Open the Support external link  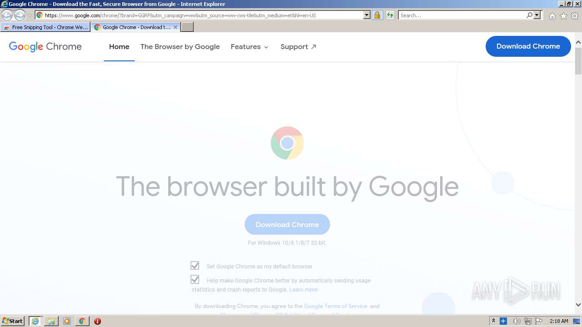pos(298,47)
